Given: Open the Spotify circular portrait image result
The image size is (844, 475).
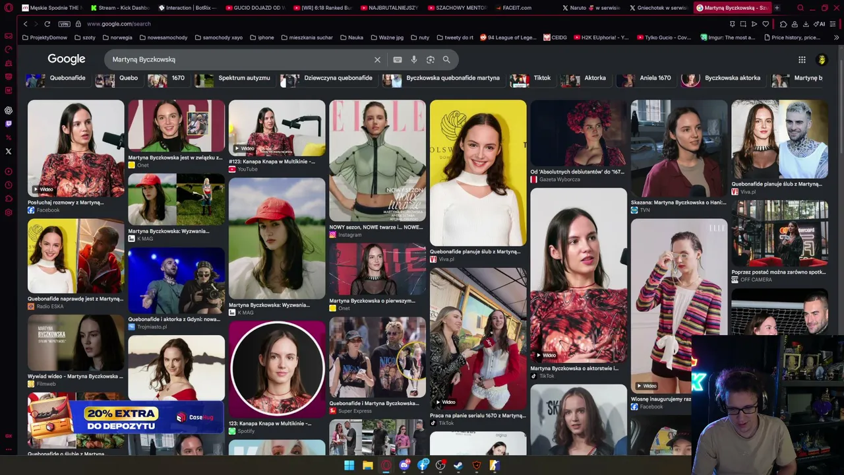Looking at the screenshot, I should tap(277, 369).
